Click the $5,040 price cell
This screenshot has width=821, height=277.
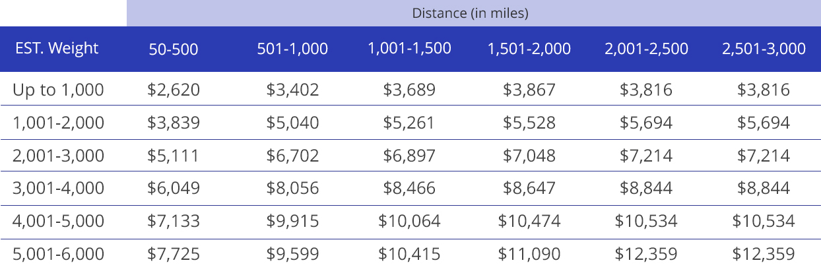(x=292, y=123)
